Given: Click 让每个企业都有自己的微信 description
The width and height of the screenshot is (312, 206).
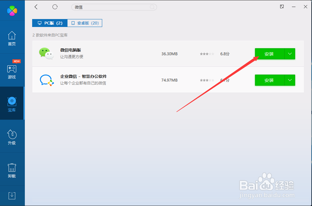Looking at the screenshot, I should pyautogui.click(x=83, y=83).
